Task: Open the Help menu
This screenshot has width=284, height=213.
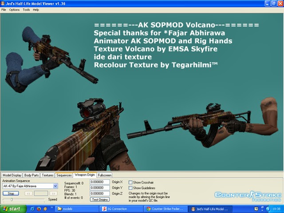Action: (36, 10)
